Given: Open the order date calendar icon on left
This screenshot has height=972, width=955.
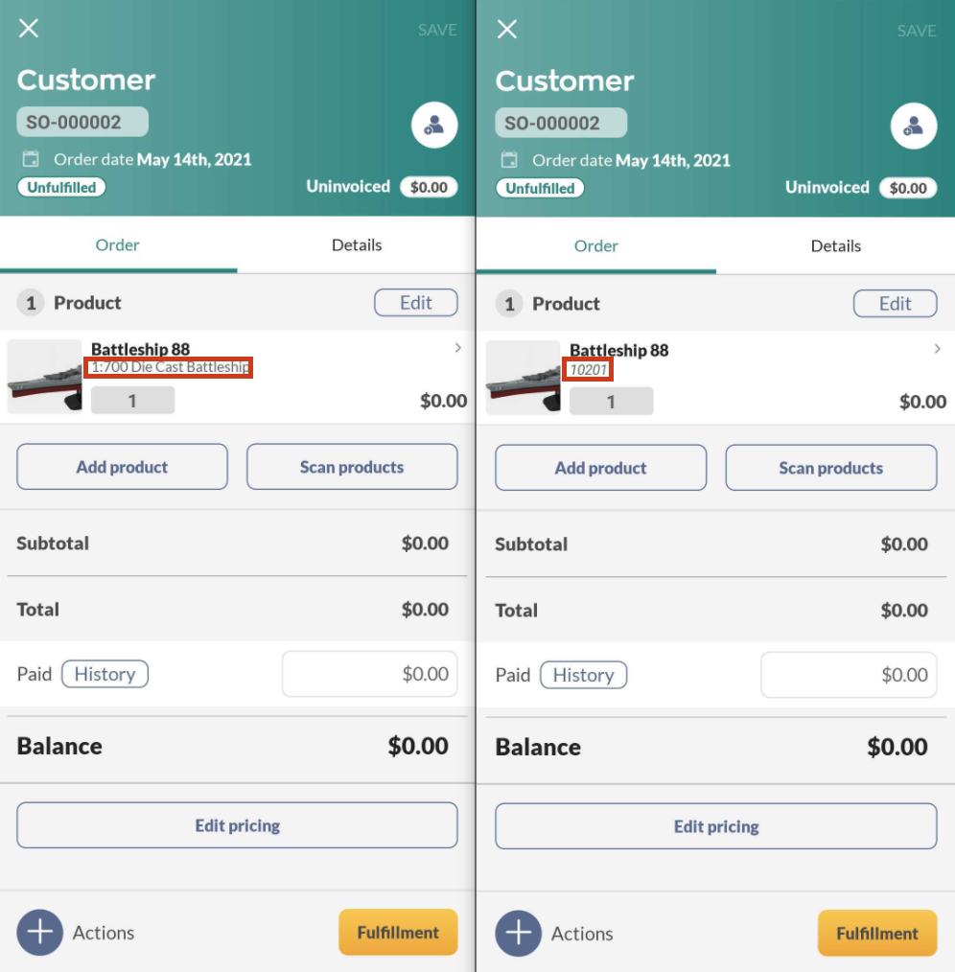Looking at the screenshot, I should [31, 159].
